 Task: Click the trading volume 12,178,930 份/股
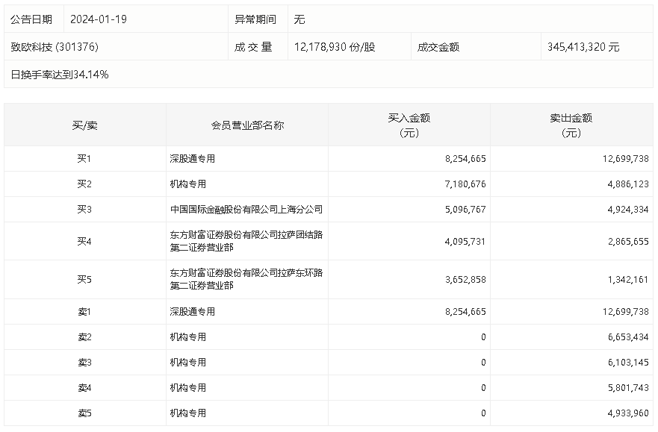click(x=335, y=47)
